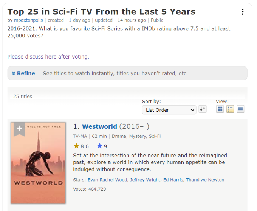Viewport: 257px width, 211px height.
Task: Switch to detailed list view
Action: point(230,109)
